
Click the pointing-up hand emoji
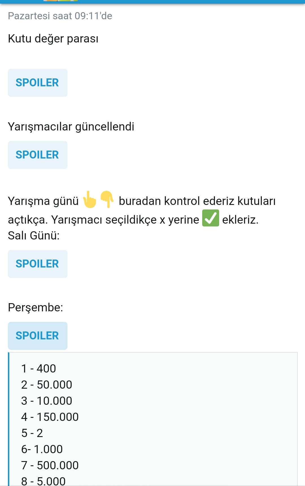pyautogui.click(x=90, y=200)
